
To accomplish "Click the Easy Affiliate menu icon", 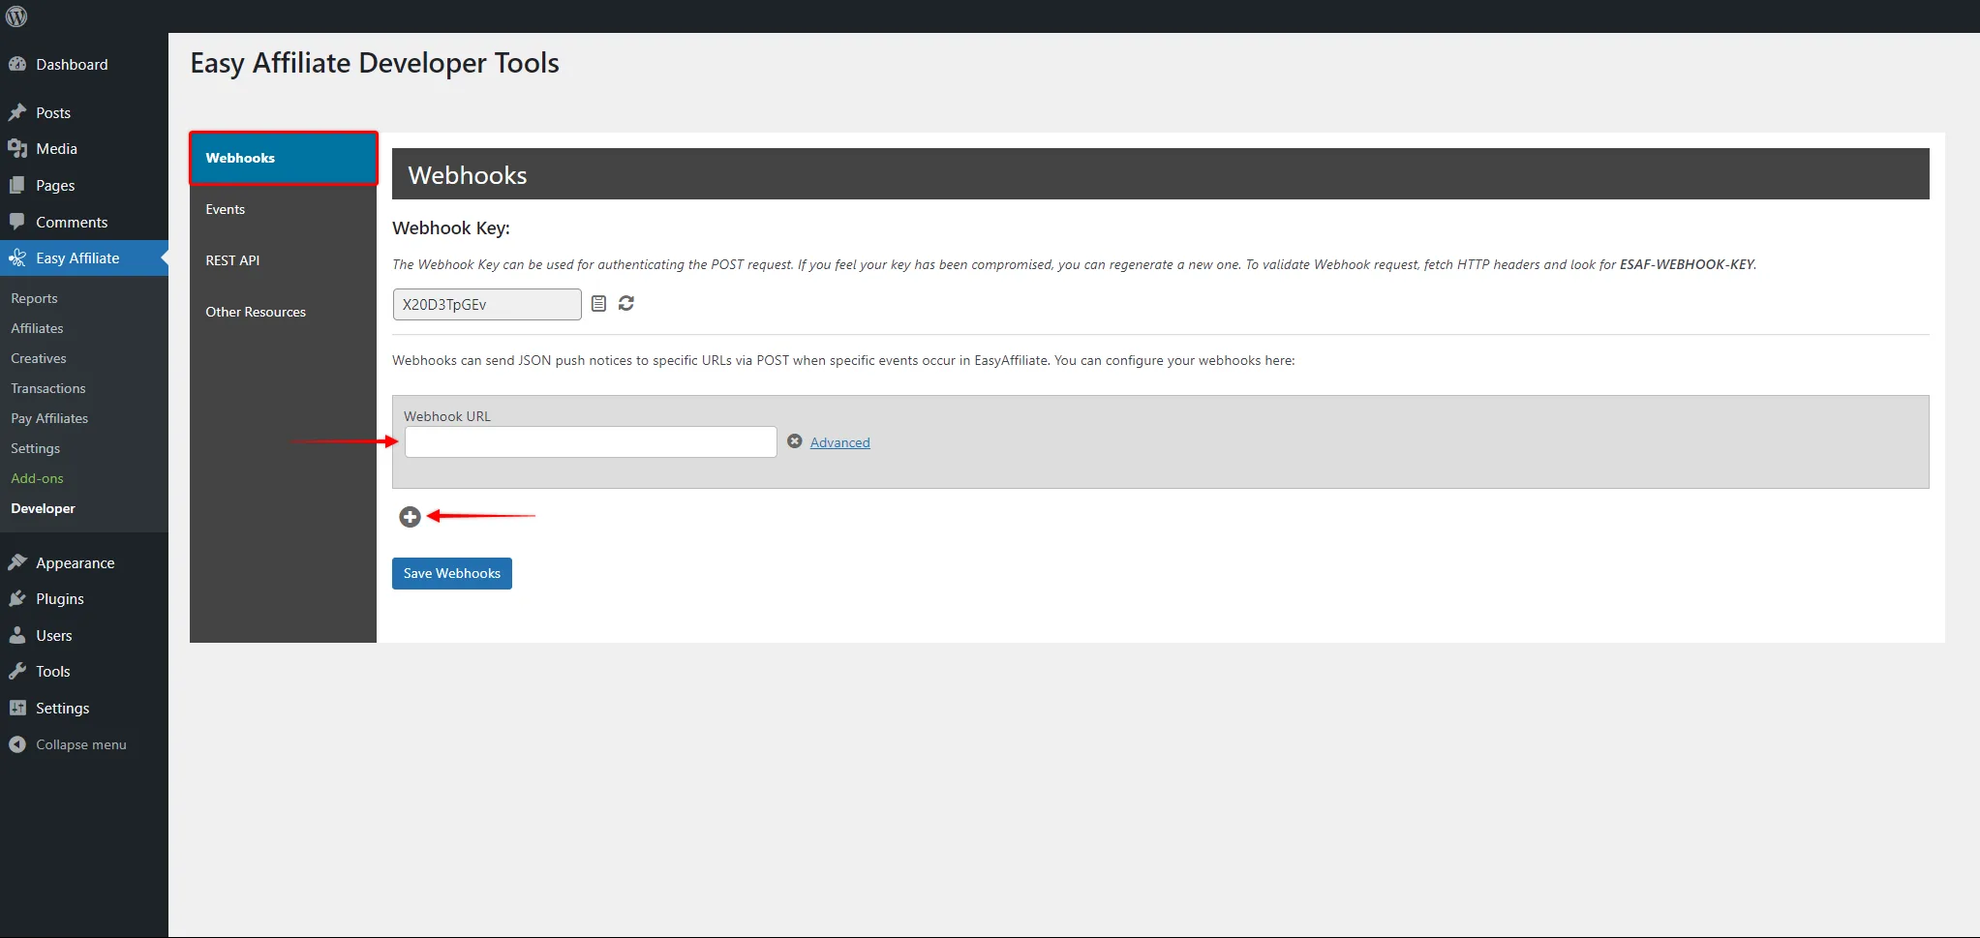I will point(17,257).
